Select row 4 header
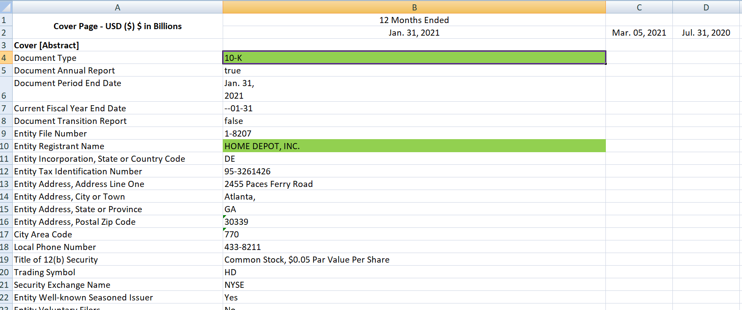The width and height of the screenshot is (742, 310). [6, 58]
